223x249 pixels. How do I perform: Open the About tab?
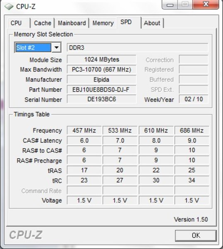point(152,23)
